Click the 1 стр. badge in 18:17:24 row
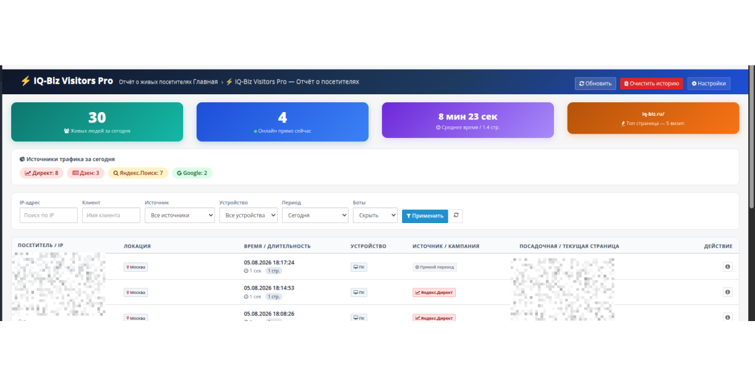This screenshot has width=755, height=387. pyautogui.click(x=274, y=271)
